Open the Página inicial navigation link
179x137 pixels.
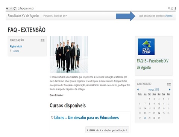coord(16,46)
